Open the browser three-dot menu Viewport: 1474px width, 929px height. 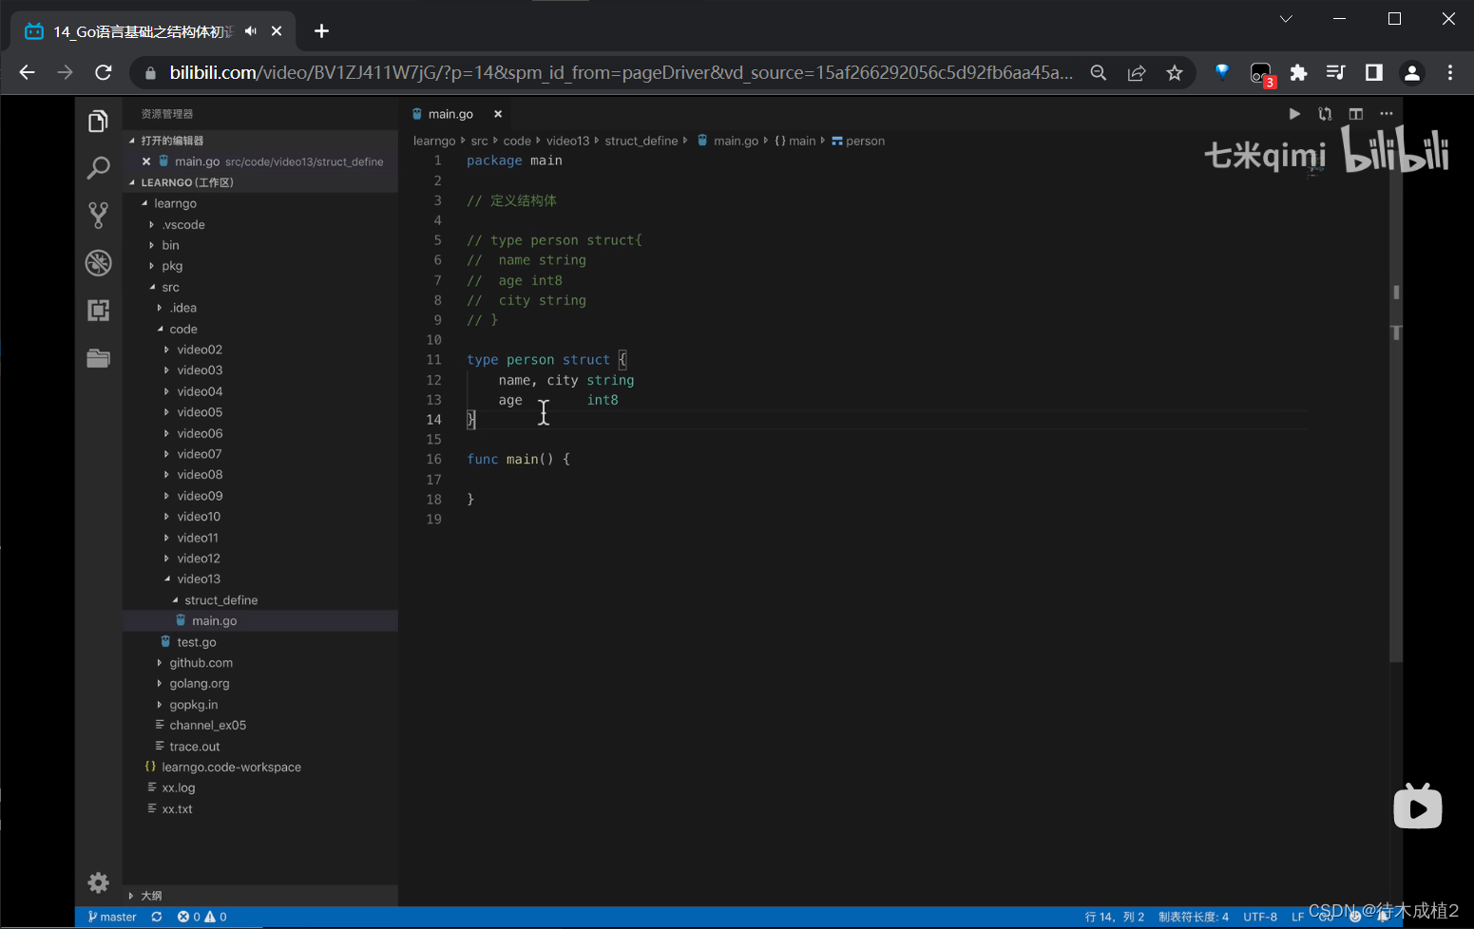point(1450,72)
